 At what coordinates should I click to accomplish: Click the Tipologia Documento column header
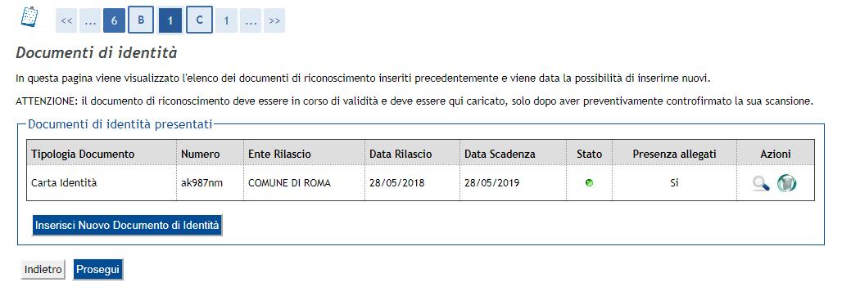click(x=83, y=154)
